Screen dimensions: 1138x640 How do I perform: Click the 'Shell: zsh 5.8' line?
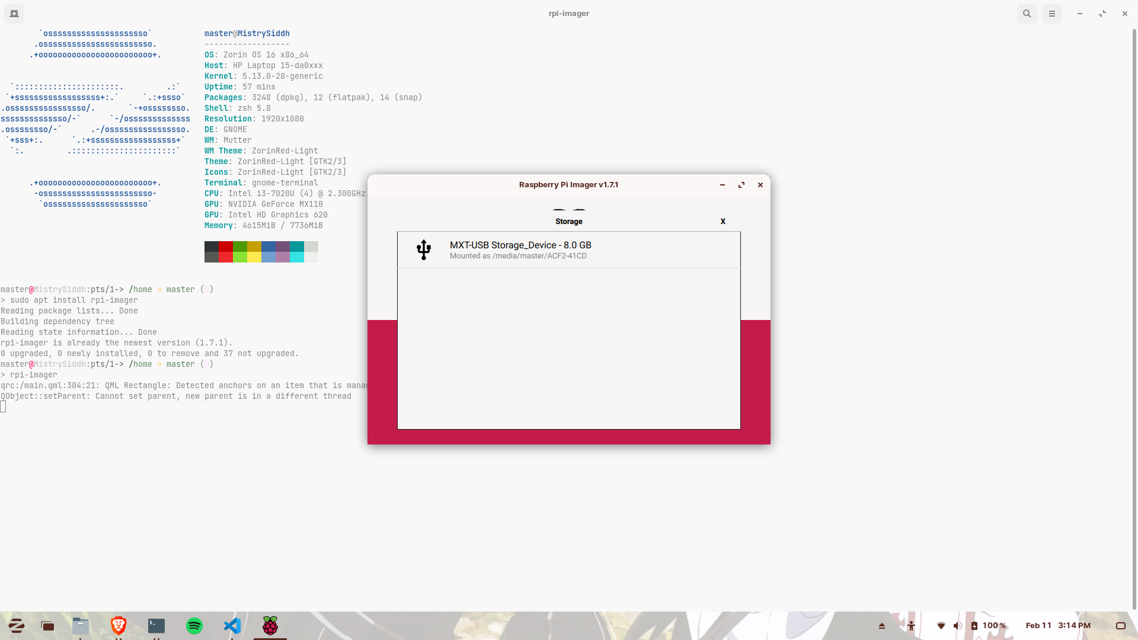tap(238, 108)
